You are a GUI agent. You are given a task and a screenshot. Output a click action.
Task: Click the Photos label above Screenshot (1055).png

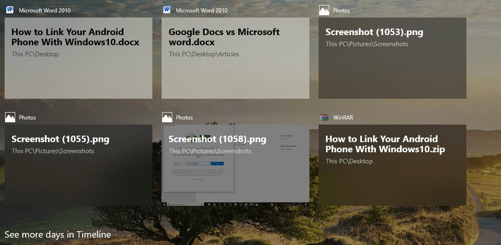coord(27,118)
